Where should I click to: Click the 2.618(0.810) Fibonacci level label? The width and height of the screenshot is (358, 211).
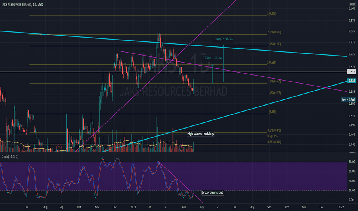pos(274,32)
